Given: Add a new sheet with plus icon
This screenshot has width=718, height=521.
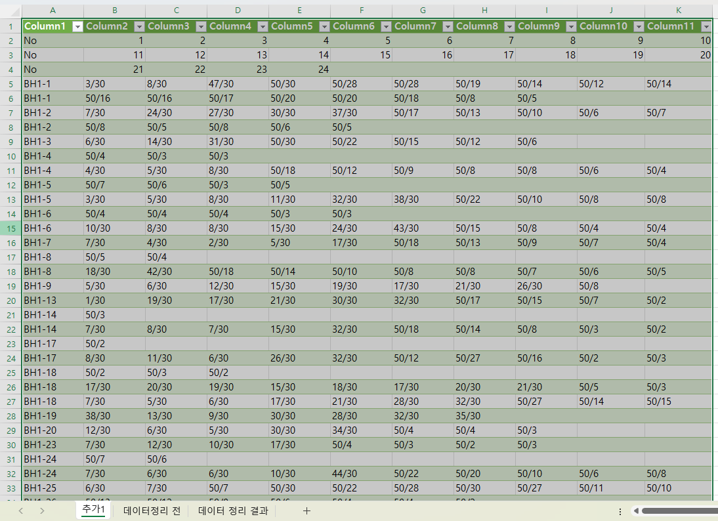Looking at the screenshot, I should [306, 511].
